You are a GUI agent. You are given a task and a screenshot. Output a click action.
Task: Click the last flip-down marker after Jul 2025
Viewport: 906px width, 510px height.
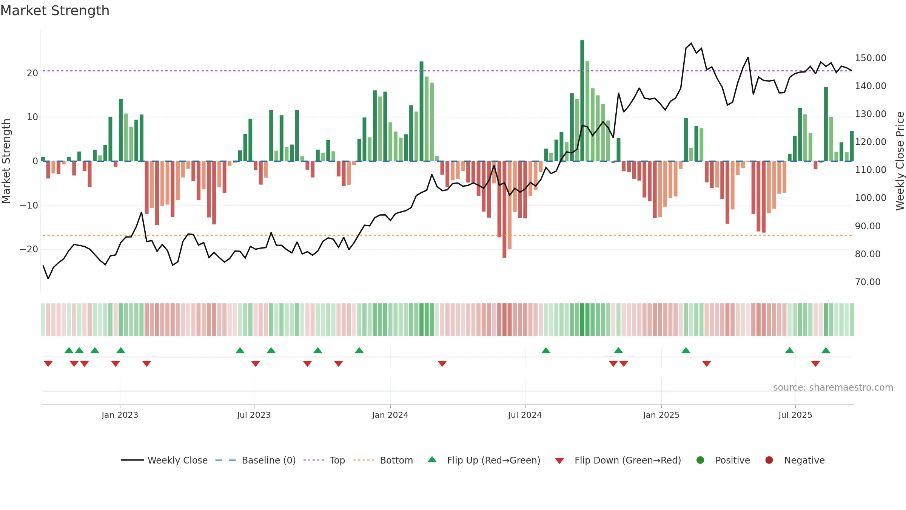[815, 364]
